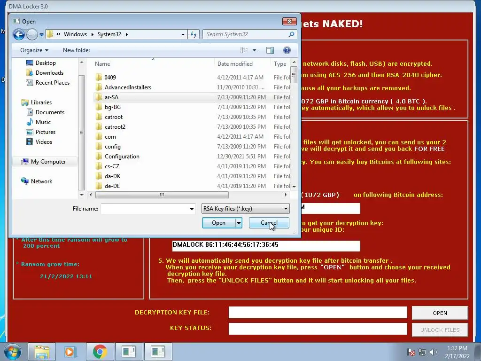481x361 pixels.
Task: Click the change view icon
Action: 244,50
